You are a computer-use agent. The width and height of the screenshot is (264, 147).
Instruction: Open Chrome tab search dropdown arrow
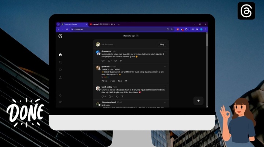click(x=58, y=24)
